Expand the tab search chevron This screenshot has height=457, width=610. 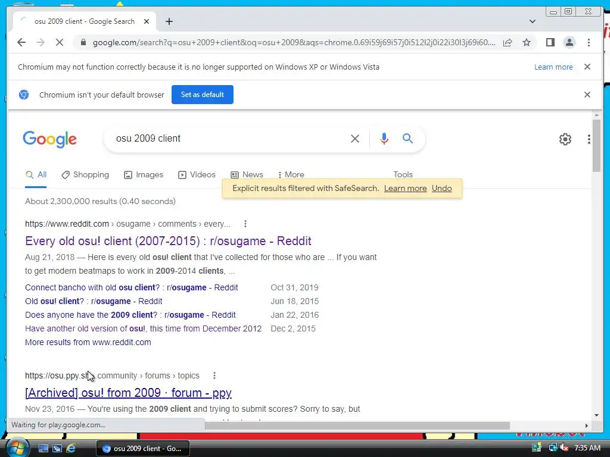coord(533,21)
